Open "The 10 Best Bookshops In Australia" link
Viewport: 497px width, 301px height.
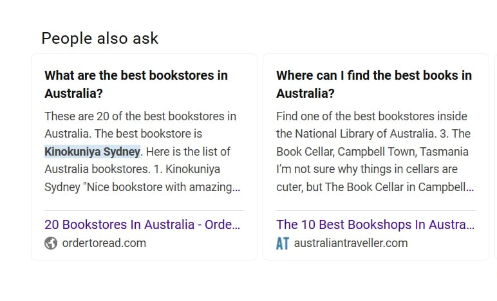click(375, 225)
